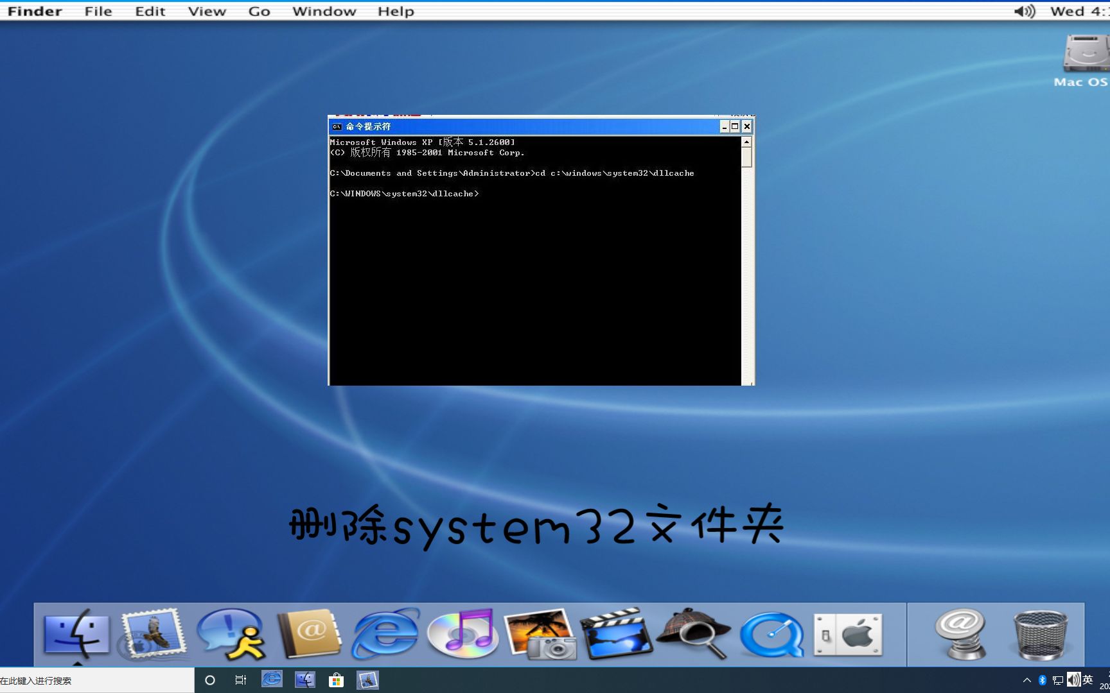Click the Cortana button on the taskbar

coord(210,680)
